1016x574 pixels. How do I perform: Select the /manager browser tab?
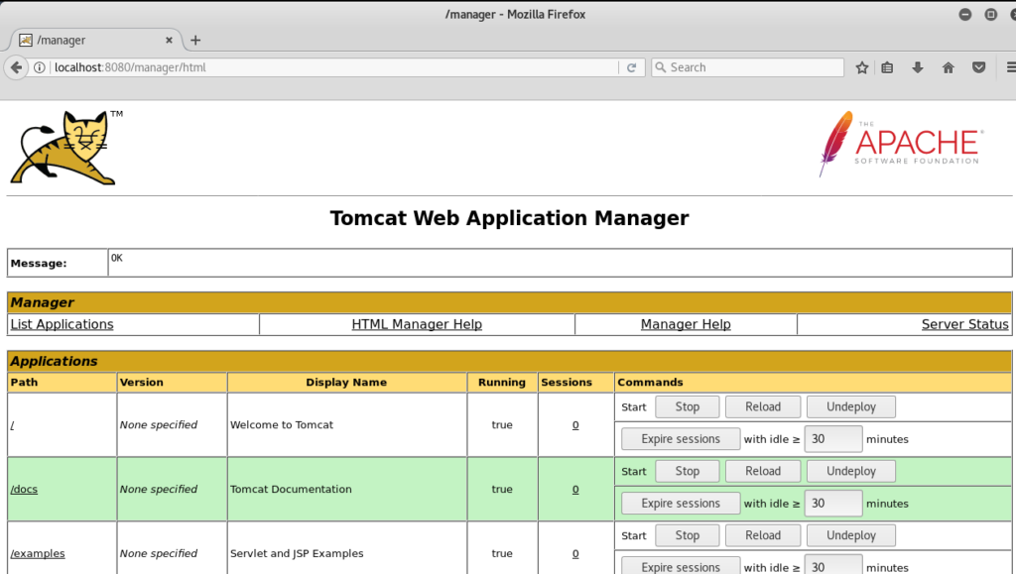point(95,40)
